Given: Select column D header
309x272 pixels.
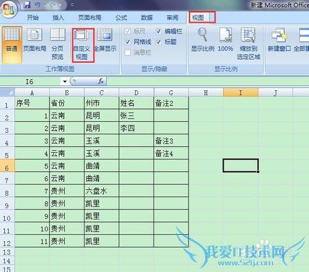Looking at the screenshot, I should pyautogui.click(x=137, y=93).
